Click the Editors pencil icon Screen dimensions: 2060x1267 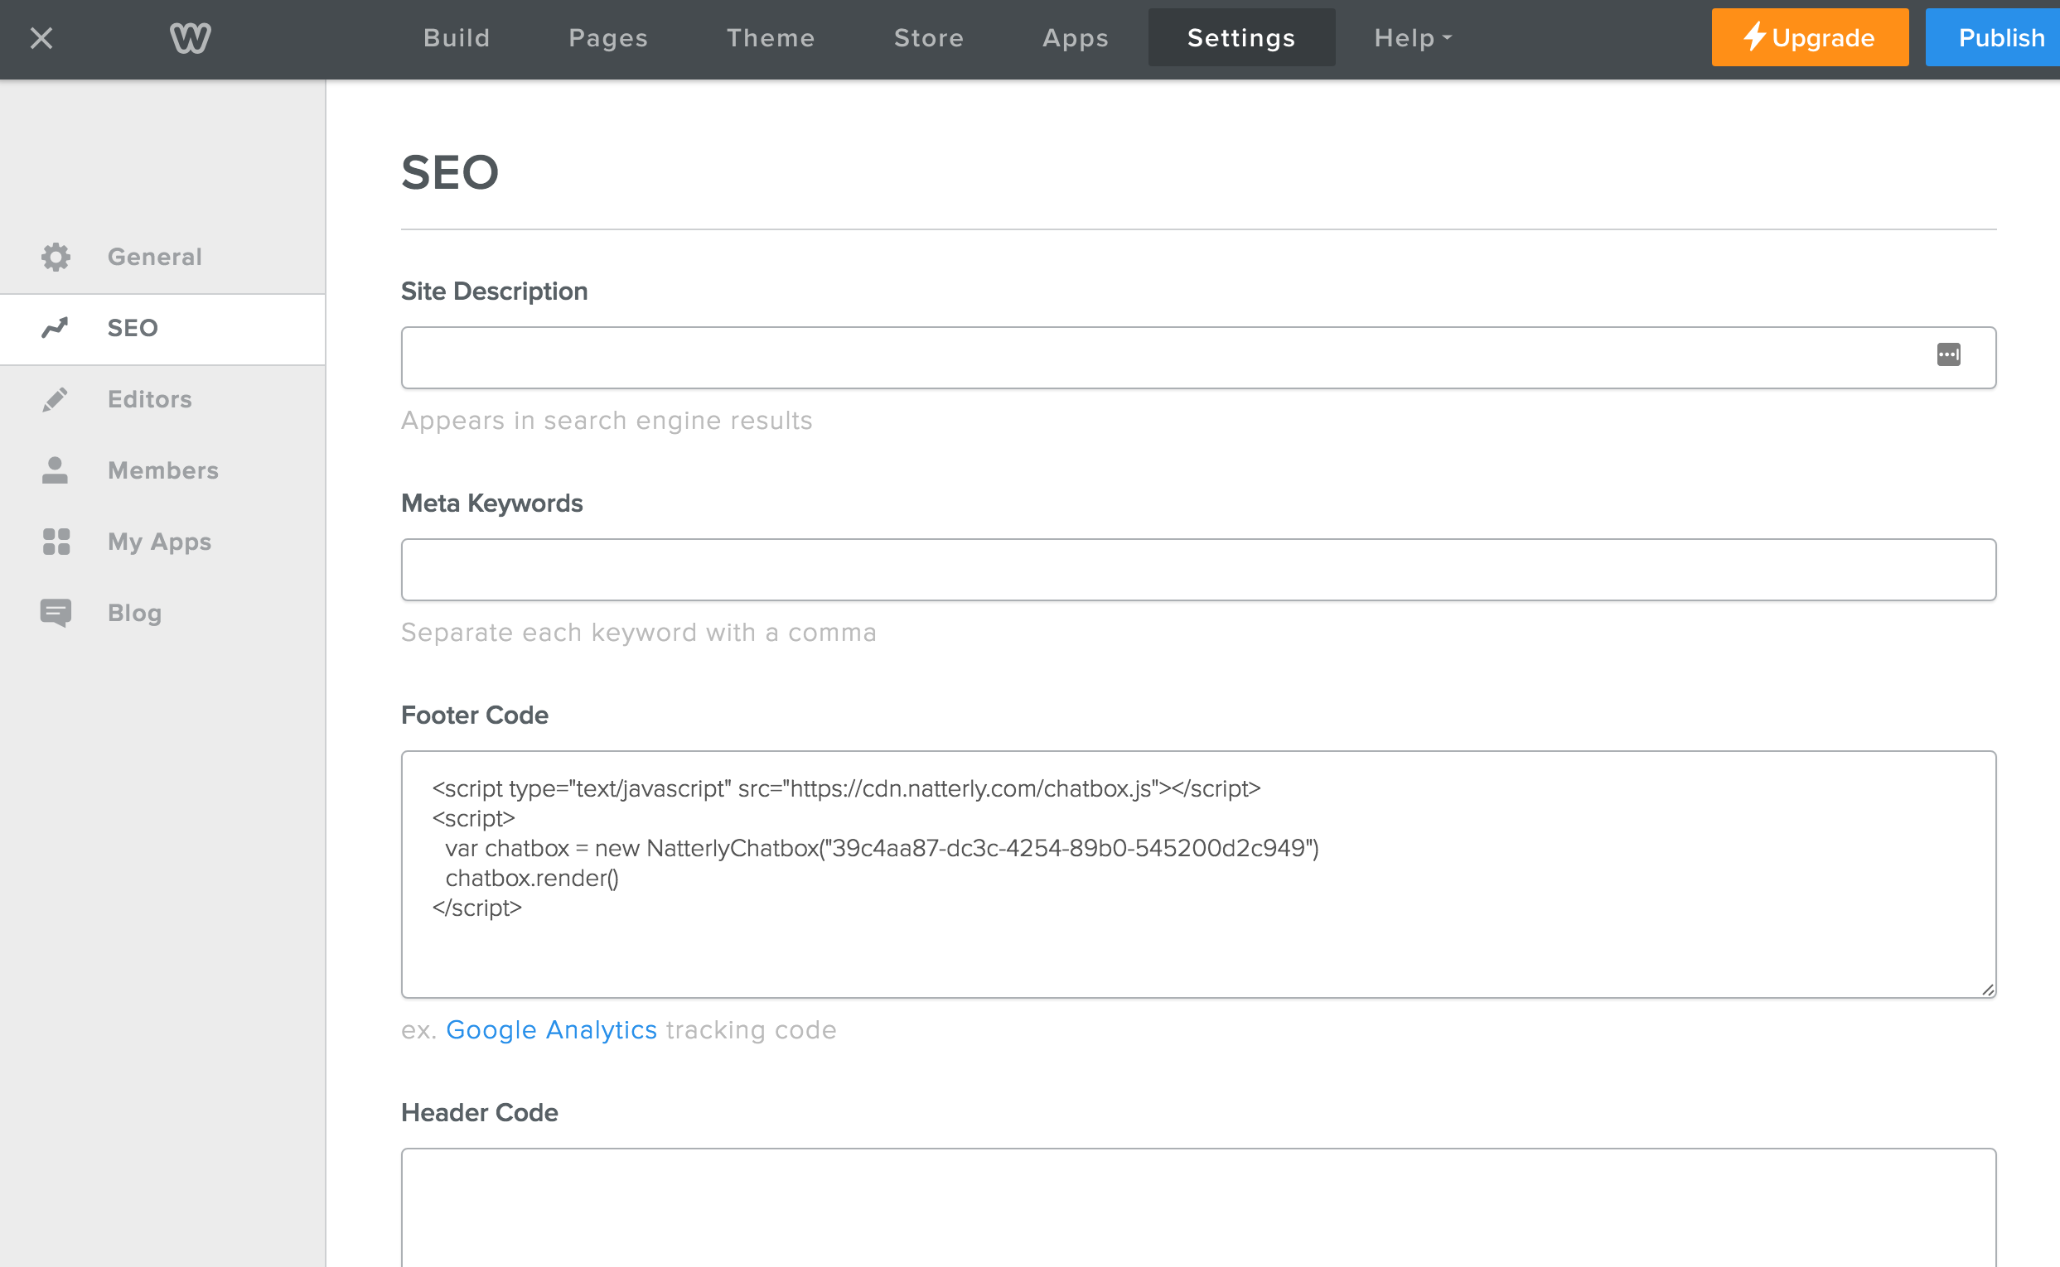[x=56, y=400]
